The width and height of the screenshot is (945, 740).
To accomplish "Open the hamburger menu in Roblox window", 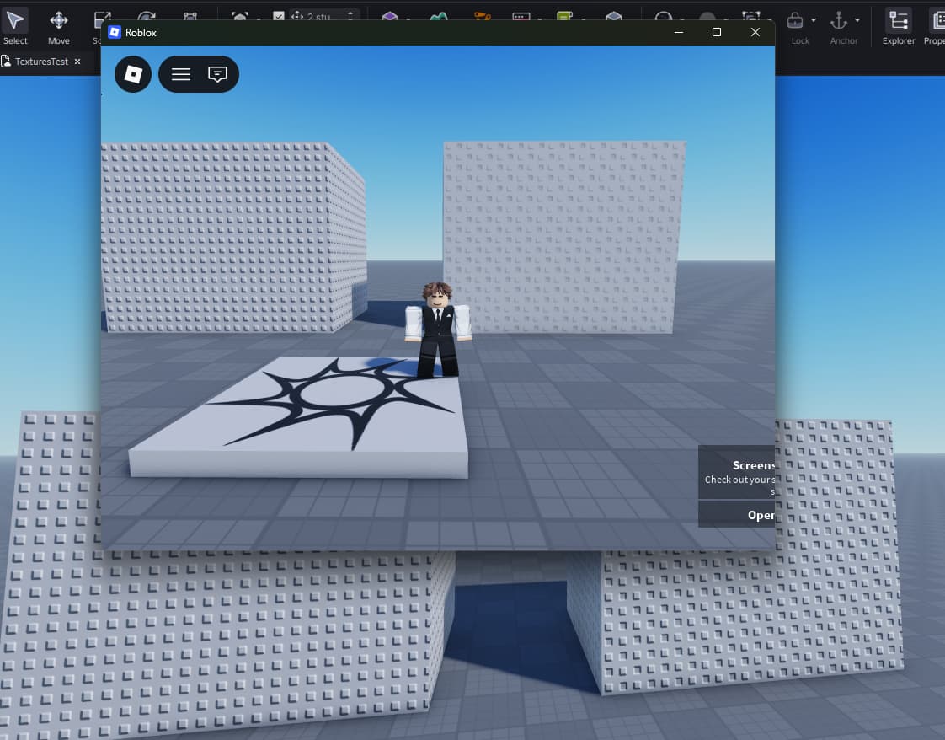I will click(x=181, y=74).
